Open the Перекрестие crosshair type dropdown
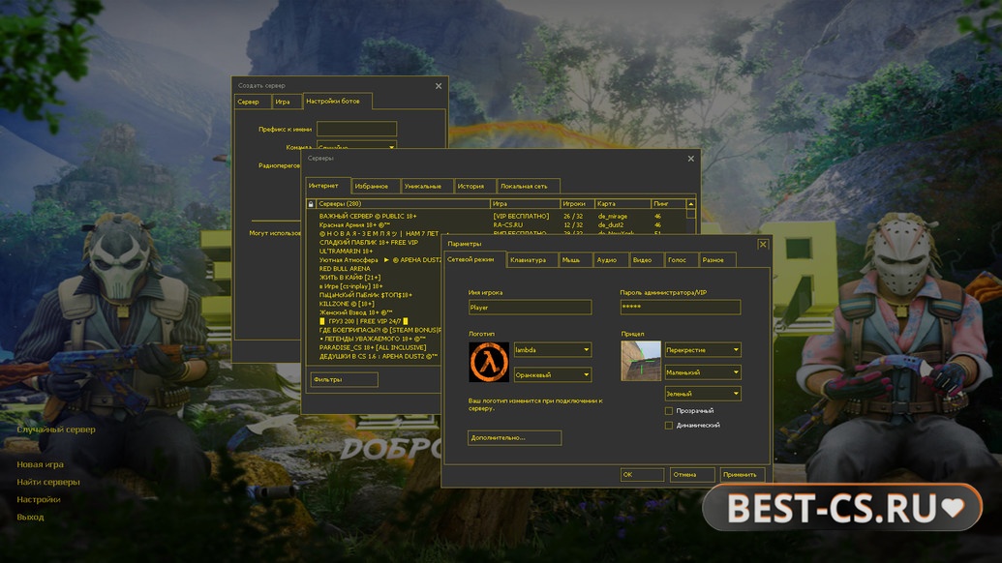The height and width of the screenshot is (563, 1002). 702,350
